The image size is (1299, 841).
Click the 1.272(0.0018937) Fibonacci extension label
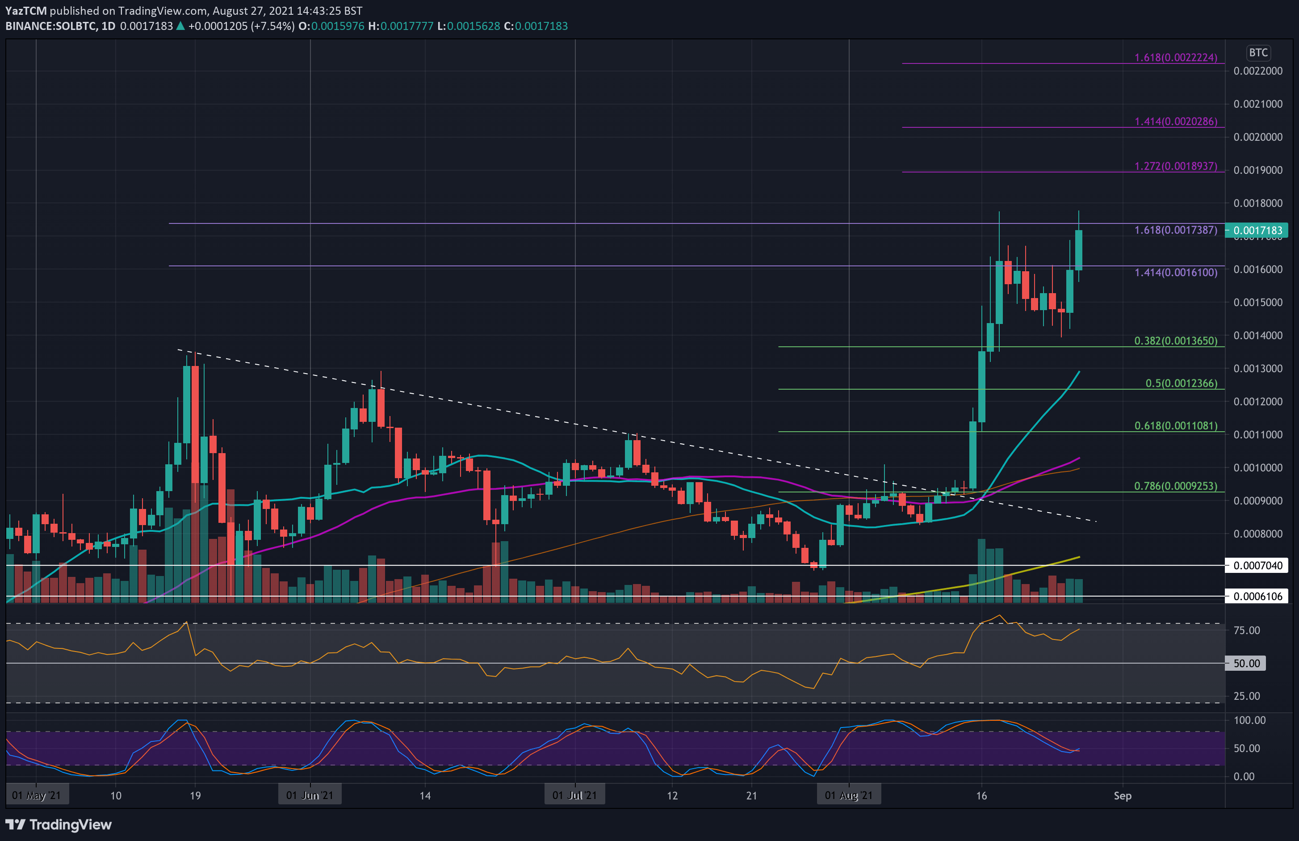tap(1176, 166)
